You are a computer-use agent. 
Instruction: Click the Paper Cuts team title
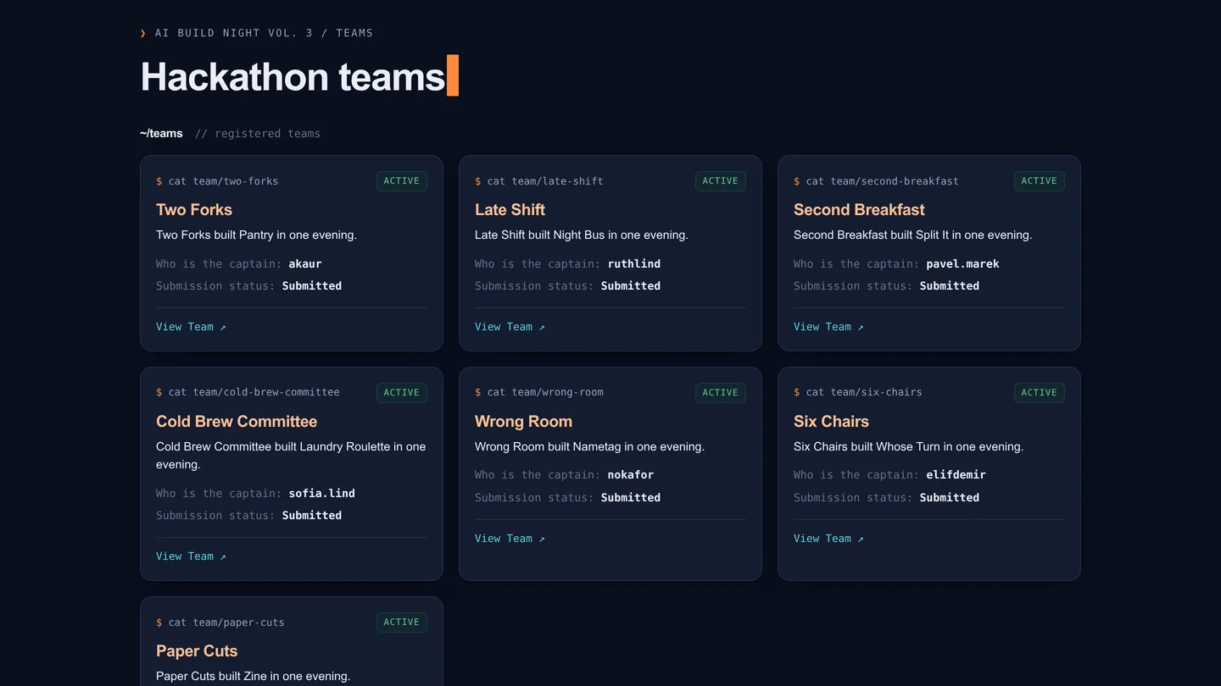point(197,650)
